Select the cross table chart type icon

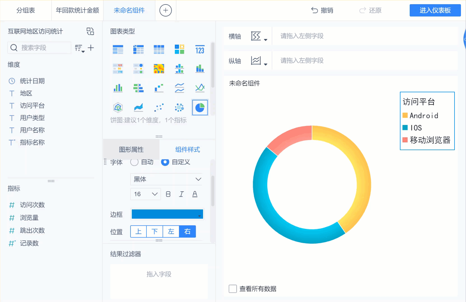point(138,49)
